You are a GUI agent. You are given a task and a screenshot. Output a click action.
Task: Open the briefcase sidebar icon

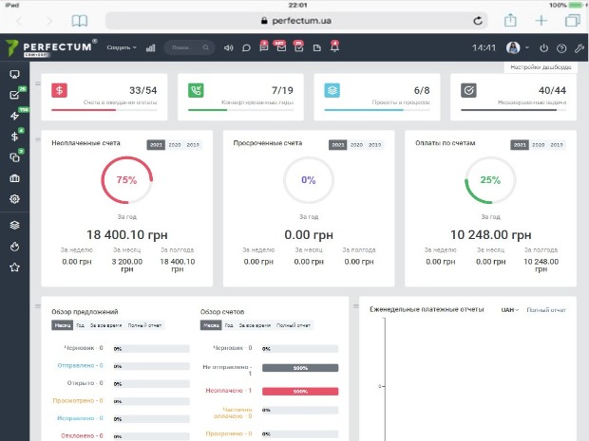pyautogui.click(x=14, y=178)
